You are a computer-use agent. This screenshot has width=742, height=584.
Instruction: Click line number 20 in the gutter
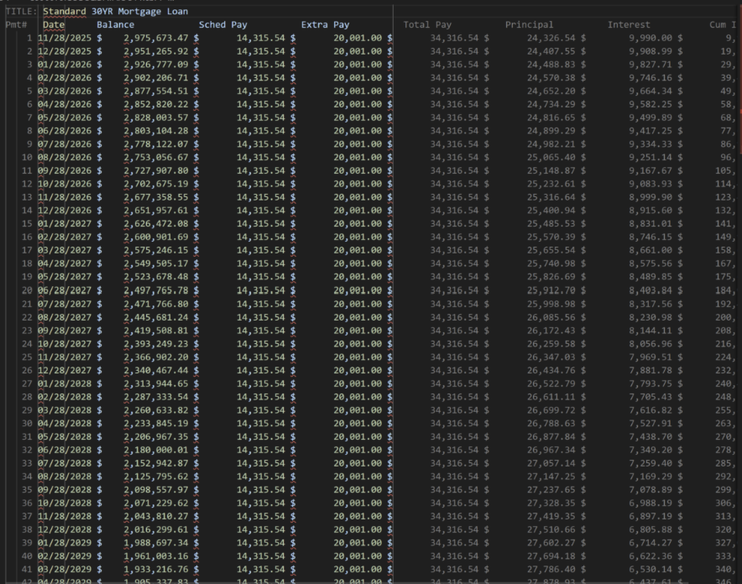[x=27, y=290]
